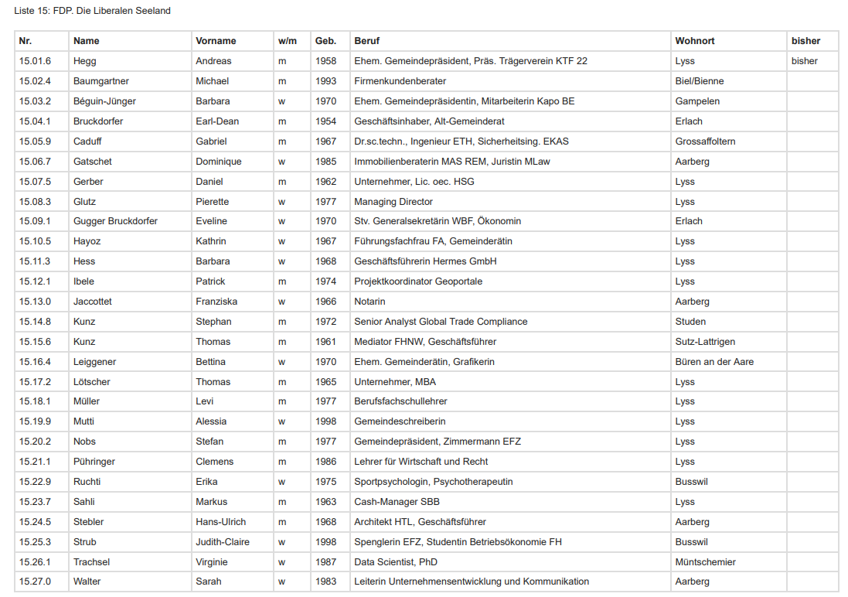Select the name 'Béguin-Jünger'
Image resolution: width=848 pixels, height=597 pixels.
pos(104,101)
